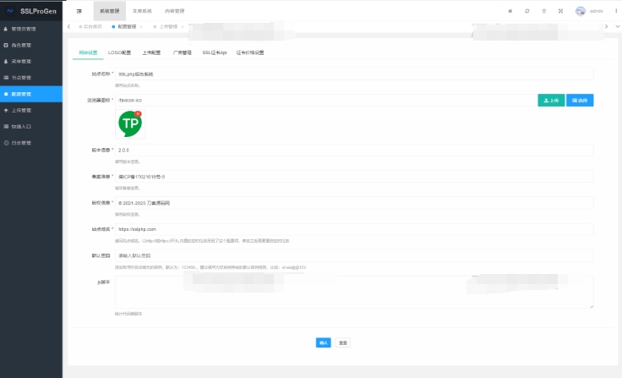
Task: Click the ICP record info input field
Action: coord(354,177)
